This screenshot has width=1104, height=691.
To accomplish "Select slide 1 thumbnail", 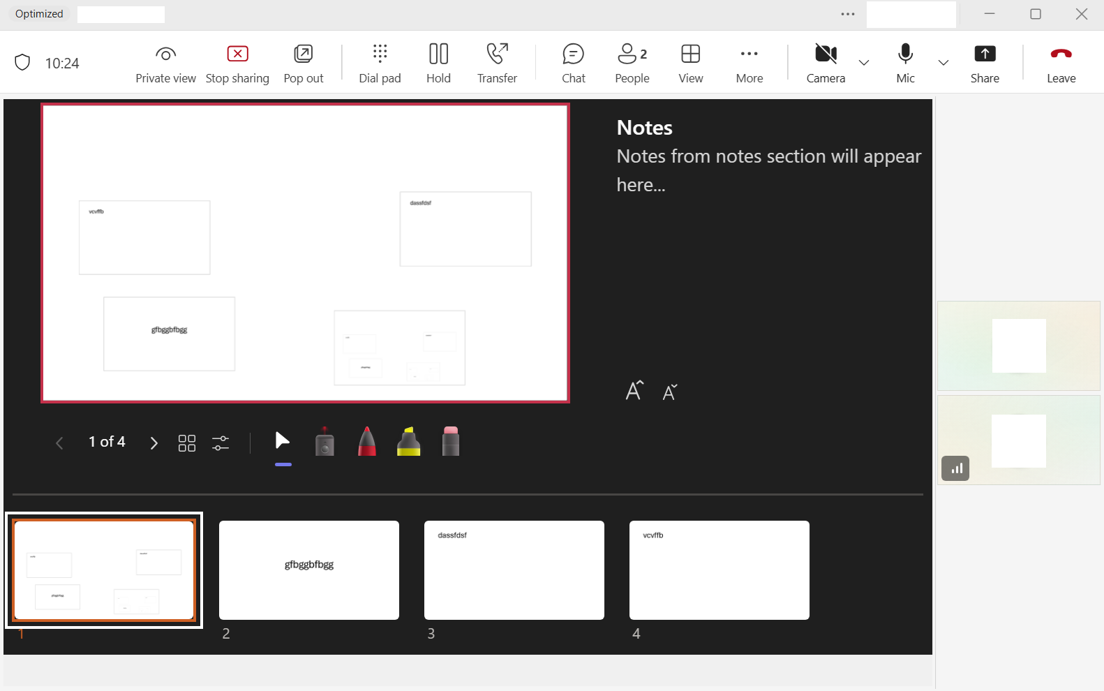I will click(x=104, y=570).
